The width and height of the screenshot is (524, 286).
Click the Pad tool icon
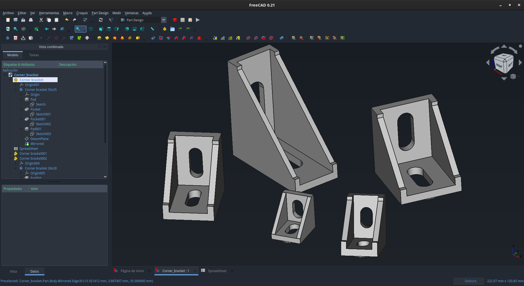(x=99, y=38)
